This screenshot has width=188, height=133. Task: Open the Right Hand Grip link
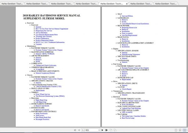(x=41, y=100)
